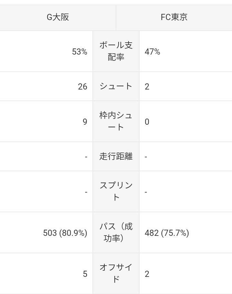The height and width of the screenshot is (294, 232).
Task: Click the オフサイド stat label
Action: pyautogui.click(x=116, y=273)
